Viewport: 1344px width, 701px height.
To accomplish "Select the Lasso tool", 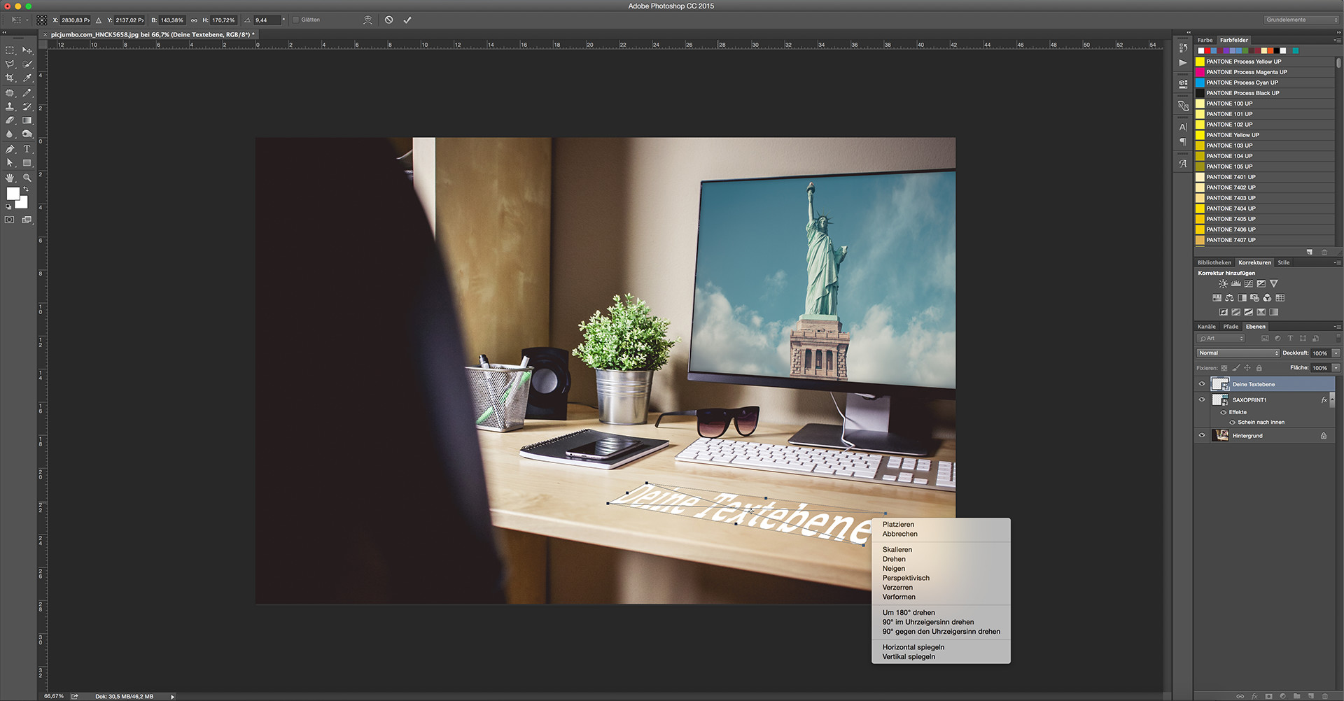I will click(10, 64).
